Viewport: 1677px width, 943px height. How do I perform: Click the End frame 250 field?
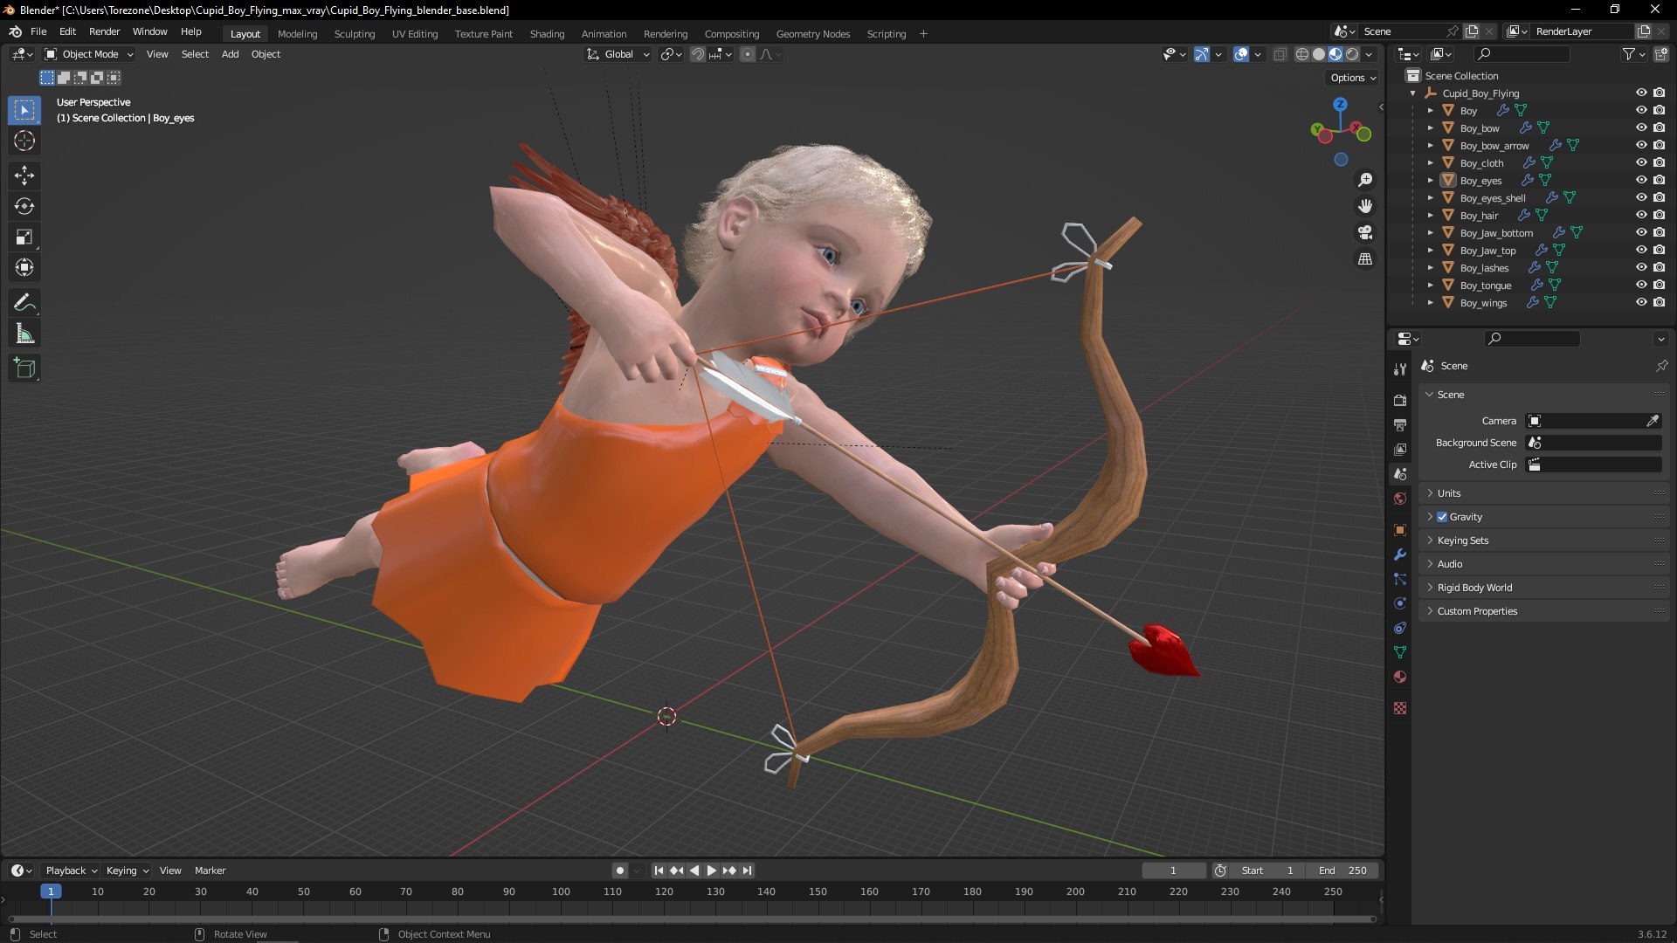[1342, 871]
